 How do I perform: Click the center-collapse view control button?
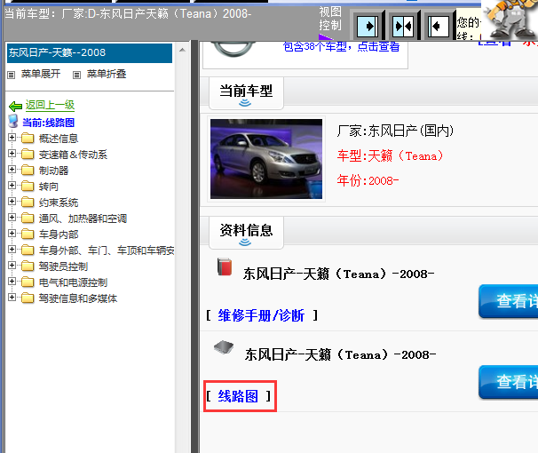tap(403, 27)
